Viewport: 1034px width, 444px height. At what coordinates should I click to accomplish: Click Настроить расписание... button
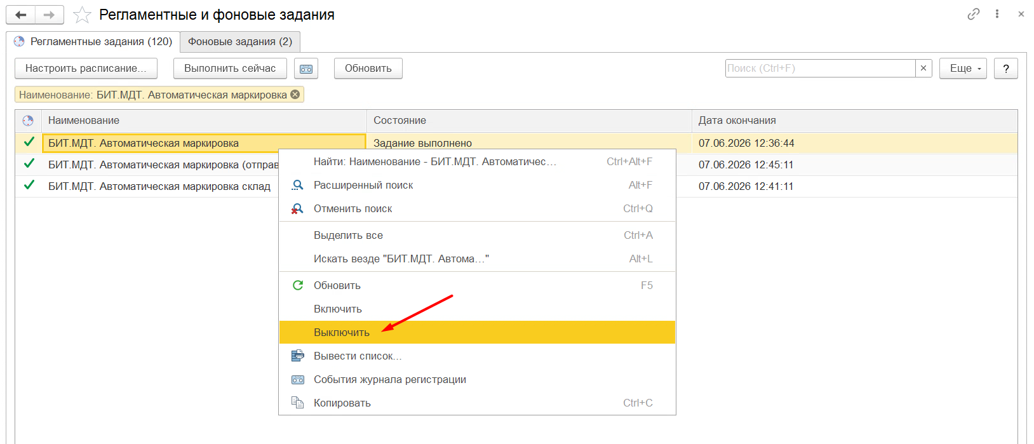[x=86, y=69]
